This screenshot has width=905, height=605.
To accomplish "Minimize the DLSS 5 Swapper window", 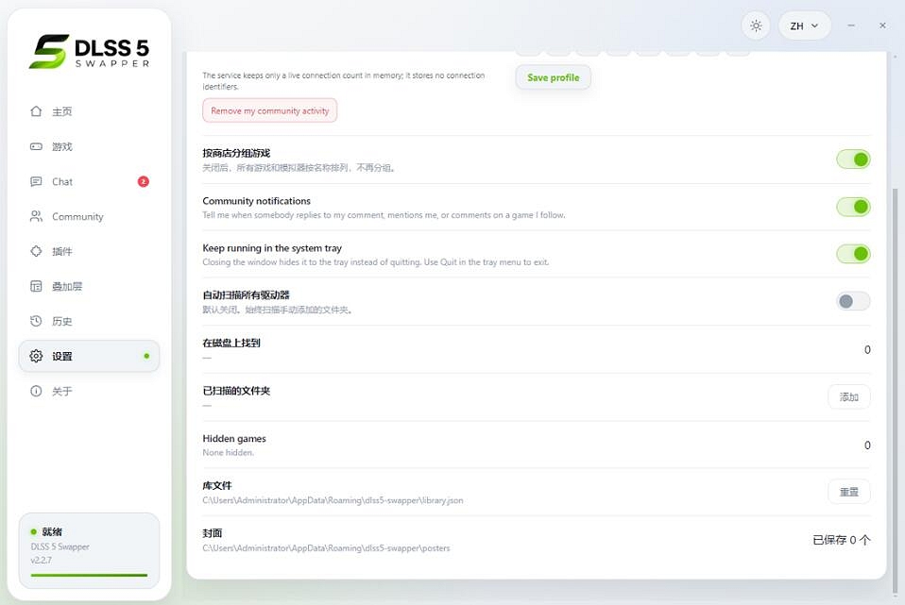I will pyautogui.click(x=851, y=25).
